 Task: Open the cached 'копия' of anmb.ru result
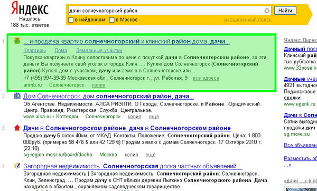99,85
